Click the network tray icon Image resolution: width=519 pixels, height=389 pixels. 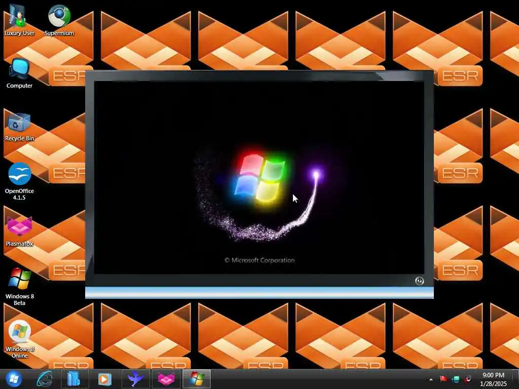[x=456, y=379]
